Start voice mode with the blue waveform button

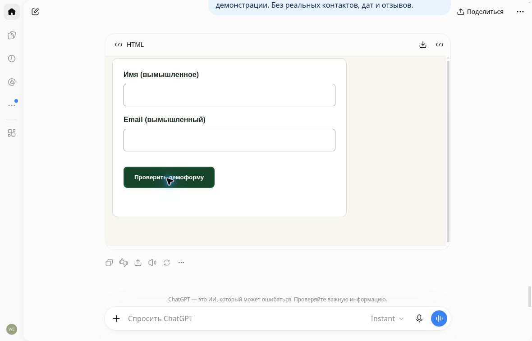pos(439,318)
